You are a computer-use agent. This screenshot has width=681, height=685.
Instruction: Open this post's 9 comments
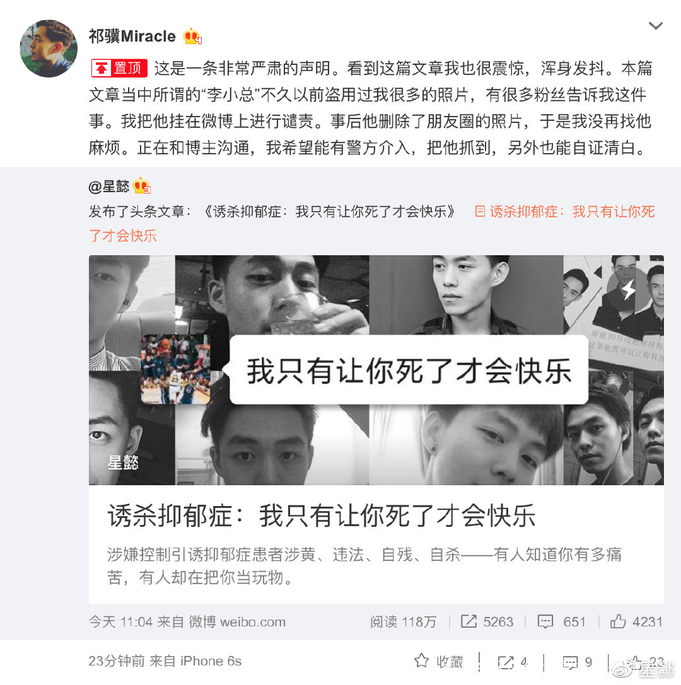pos(577,662)
